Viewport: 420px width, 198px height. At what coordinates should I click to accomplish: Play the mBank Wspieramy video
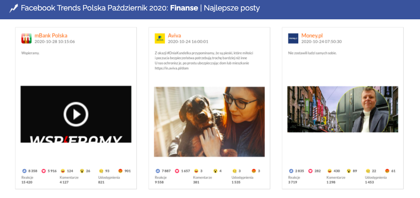[76, 114]
